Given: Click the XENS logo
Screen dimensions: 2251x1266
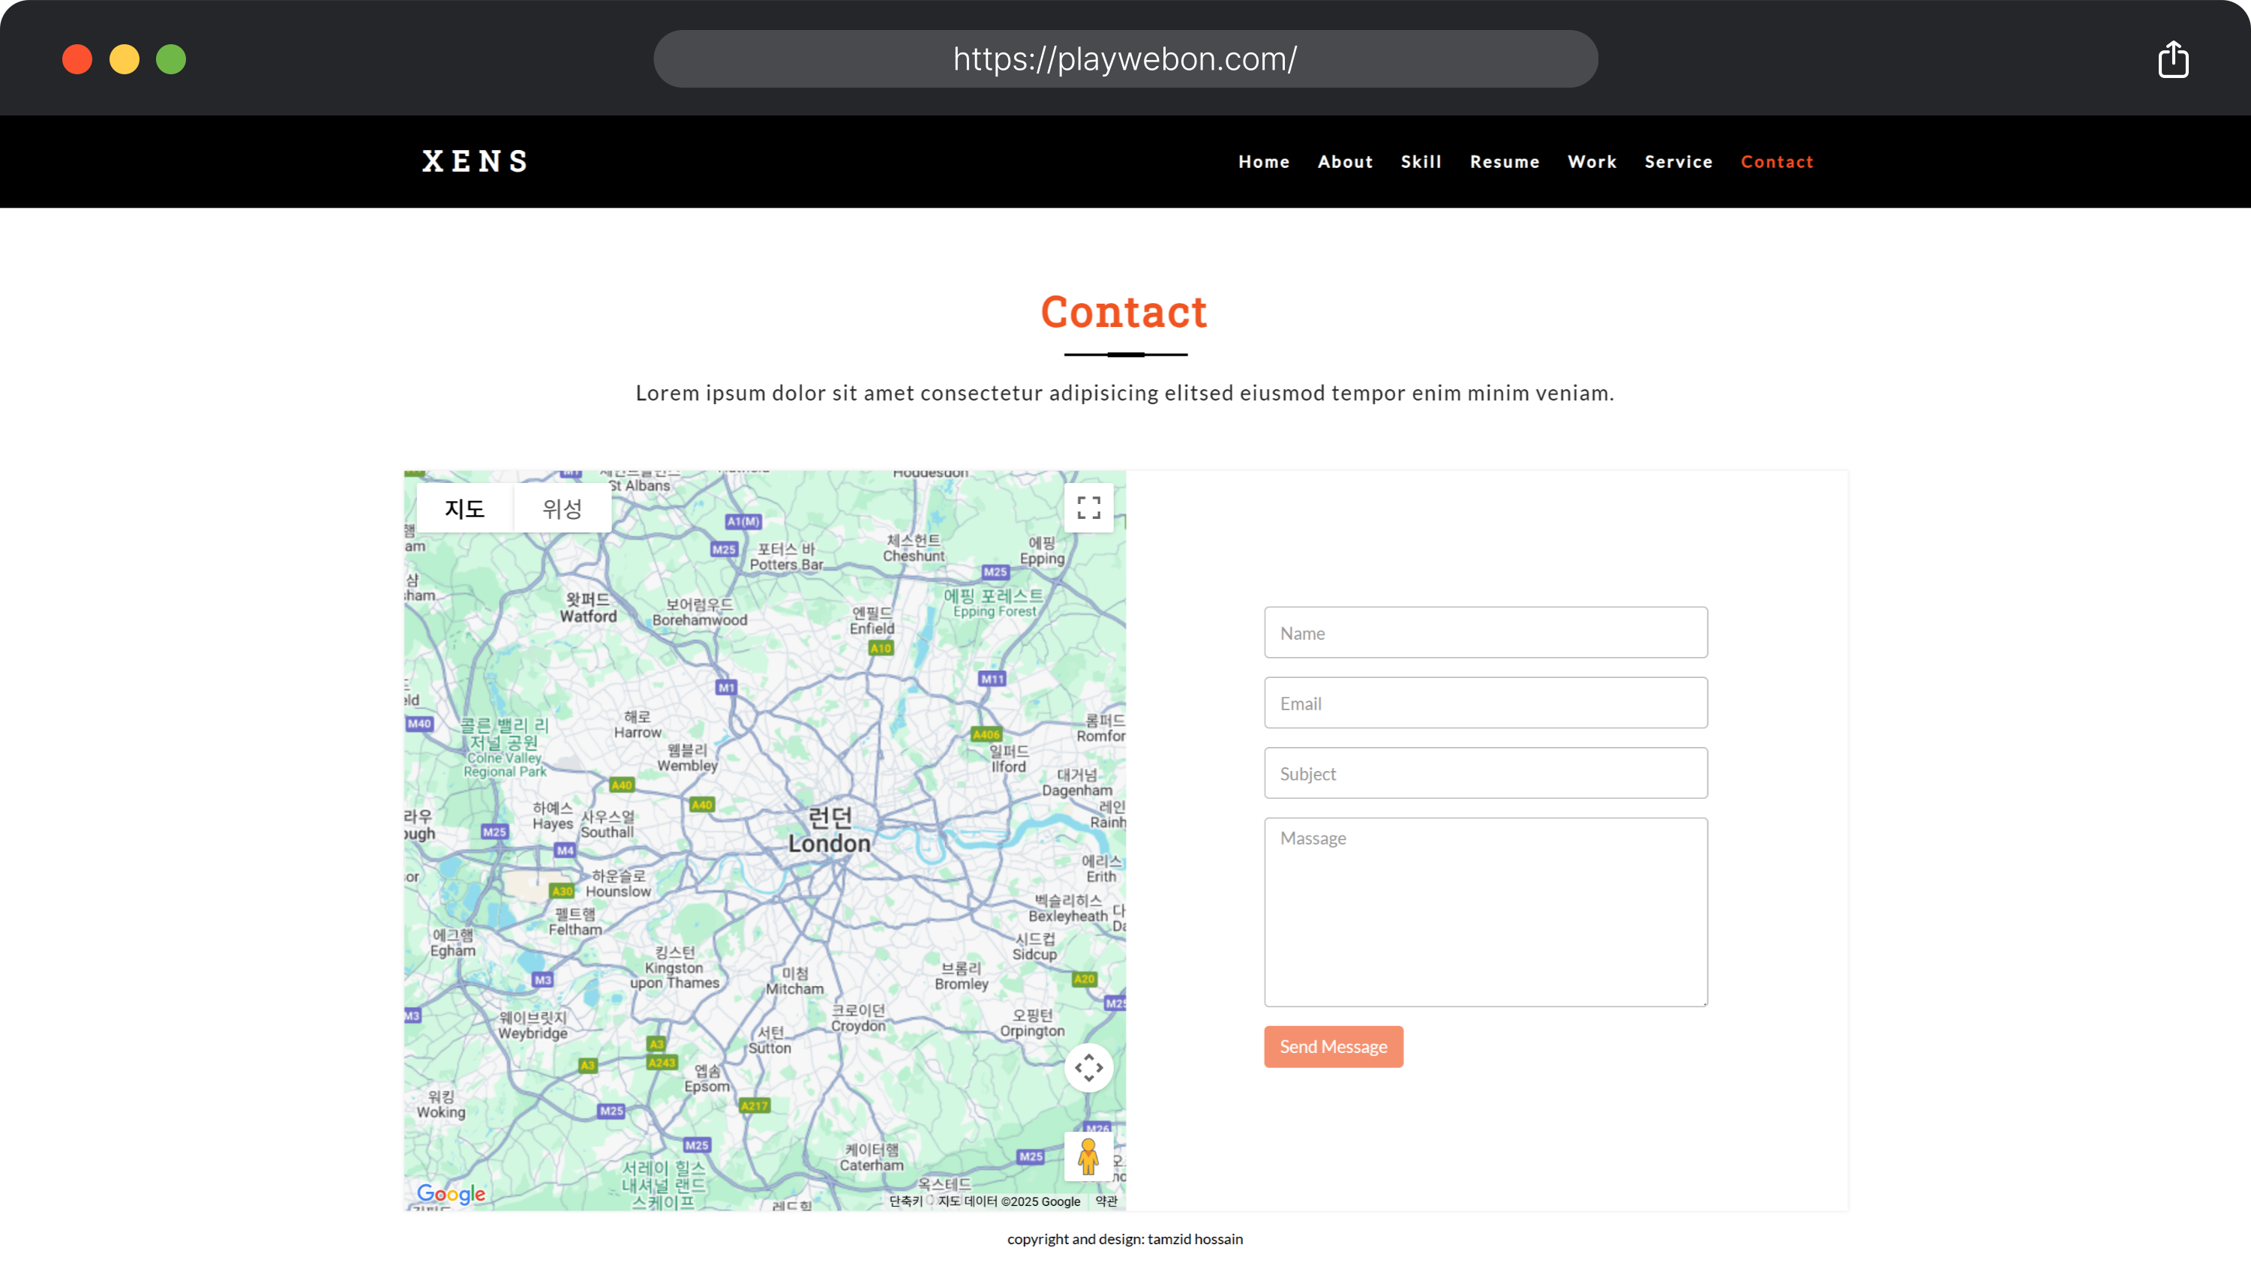Looking at the screenshot, I should tap(476, 162).
